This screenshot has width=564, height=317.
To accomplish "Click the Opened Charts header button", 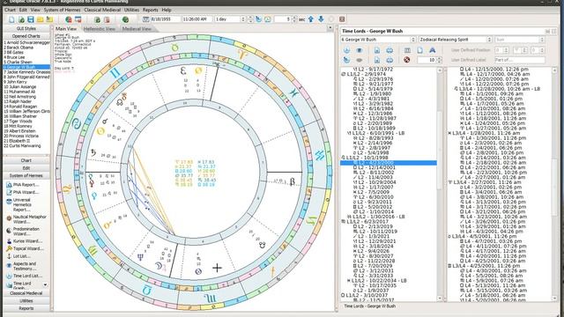I will tap(26, 36).
